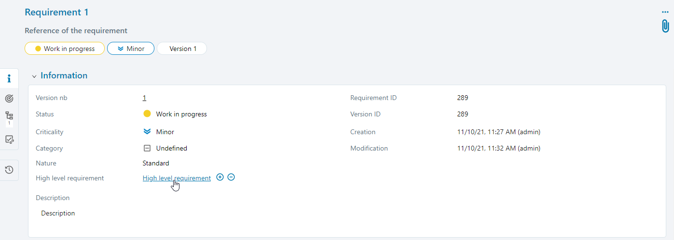This screenshot has width=674, height=240.
Task: Open the Version 1 capsule
Action: pos(182,49)
